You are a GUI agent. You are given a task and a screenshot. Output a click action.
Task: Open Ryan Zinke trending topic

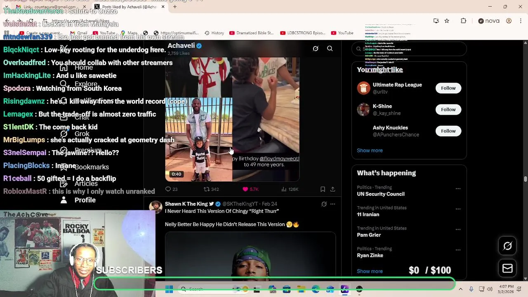pos(370,255)
